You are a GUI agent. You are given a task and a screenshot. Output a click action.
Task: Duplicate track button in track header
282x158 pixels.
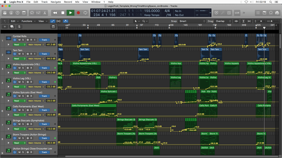click(12, 27)
